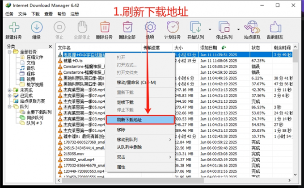
Task: Click the 停止 stop icon
Action: (59, 27)
